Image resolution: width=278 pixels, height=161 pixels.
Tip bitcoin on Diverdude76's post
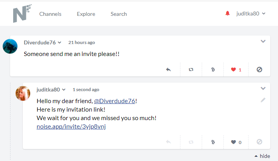click(213, 69)
